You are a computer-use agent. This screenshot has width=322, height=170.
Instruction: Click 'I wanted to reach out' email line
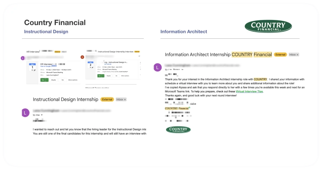point(90,129)
